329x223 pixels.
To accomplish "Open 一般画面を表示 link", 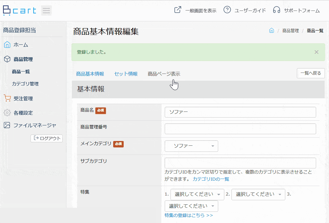I will click(x=201, y=11).
